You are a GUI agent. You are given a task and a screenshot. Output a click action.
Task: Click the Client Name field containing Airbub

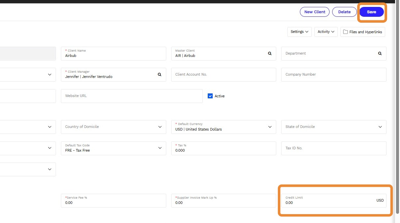pyautogui.click(x=114, y=54)
